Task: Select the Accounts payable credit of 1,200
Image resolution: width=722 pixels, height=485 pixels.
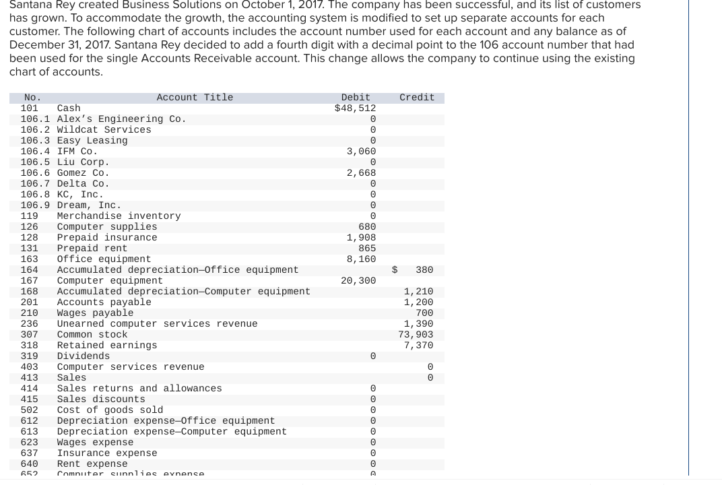Action: 418,302
